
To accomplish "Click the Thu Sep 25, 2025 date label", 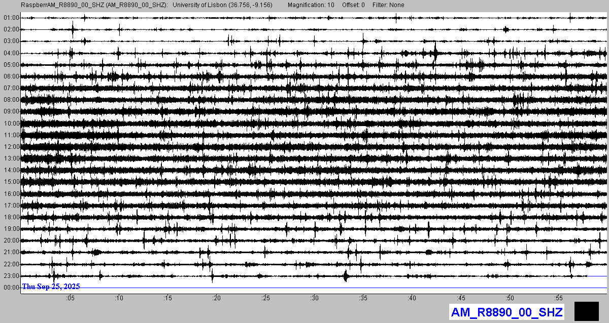I will (51, 287).
